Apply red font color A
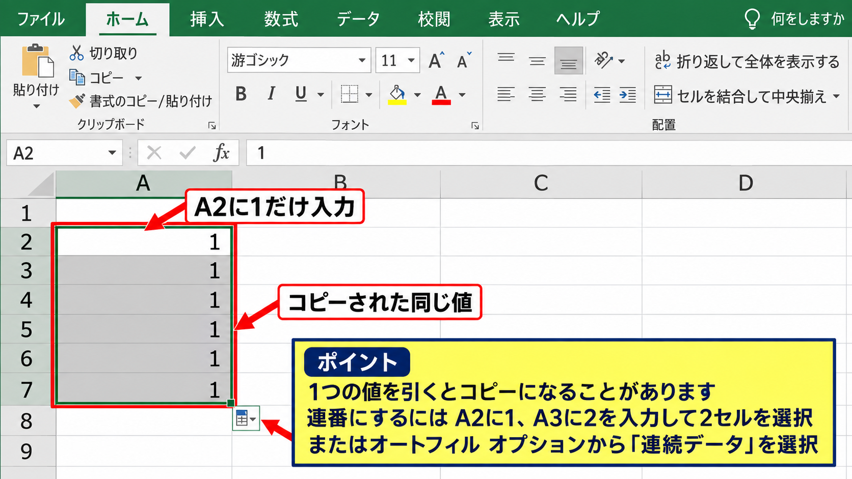This screenshot has width=852, height=479. pyautogui.click(x=441, y=95)
